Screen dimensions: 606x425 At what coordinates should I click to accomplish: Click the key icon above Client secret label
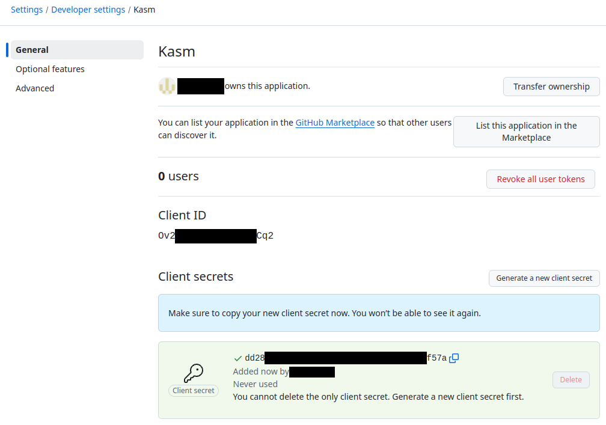tap(193, 371)
